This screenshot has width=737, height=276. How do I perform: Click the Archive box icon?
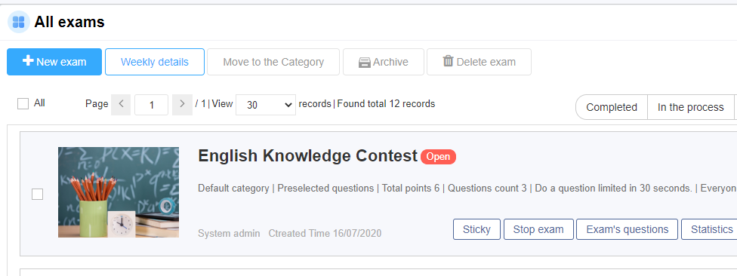tap(365, 63)
